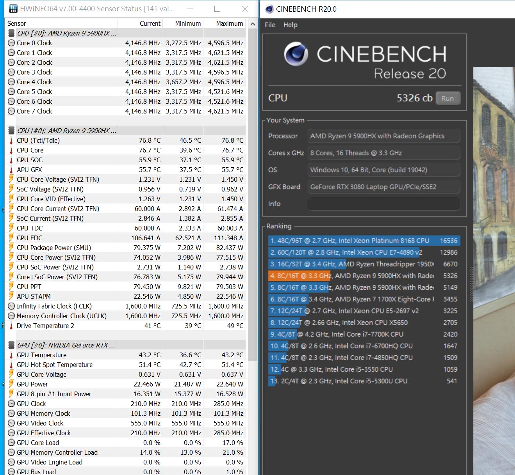Select the GPU Video Engine Load row

[126, 462]
